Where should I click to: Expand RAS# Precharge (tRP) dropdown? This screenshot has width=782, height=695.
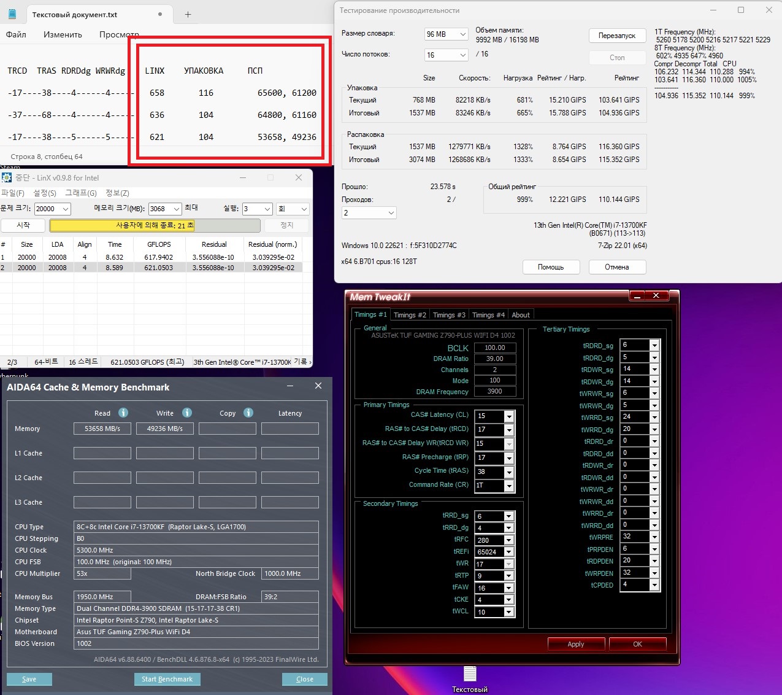508,458
